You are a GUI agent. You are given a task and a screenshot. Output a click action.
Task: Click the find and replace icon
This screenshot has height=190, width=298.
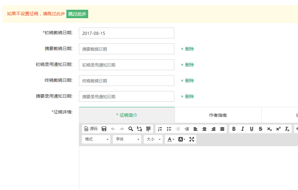140,129
